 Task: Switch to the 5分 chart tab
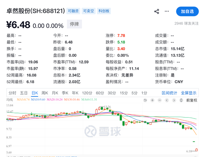click(x=134, y=93)
